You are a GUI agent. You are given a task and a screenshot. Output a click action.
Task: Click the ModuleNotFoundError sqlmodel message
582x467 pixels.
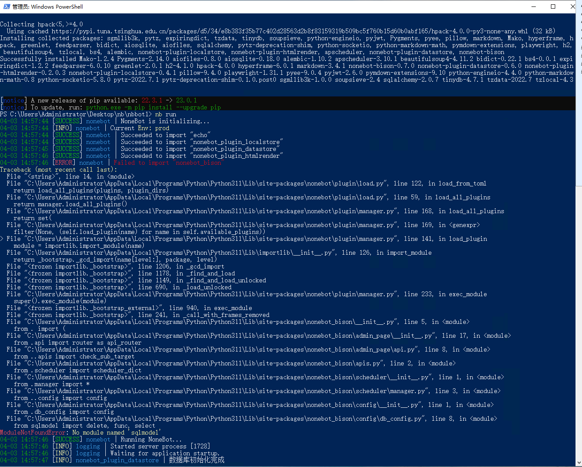point(80,432)
